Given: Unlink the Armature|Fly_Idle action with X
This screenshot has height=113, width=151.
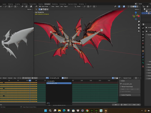Looking at the screenshot, I should [67, 78].
